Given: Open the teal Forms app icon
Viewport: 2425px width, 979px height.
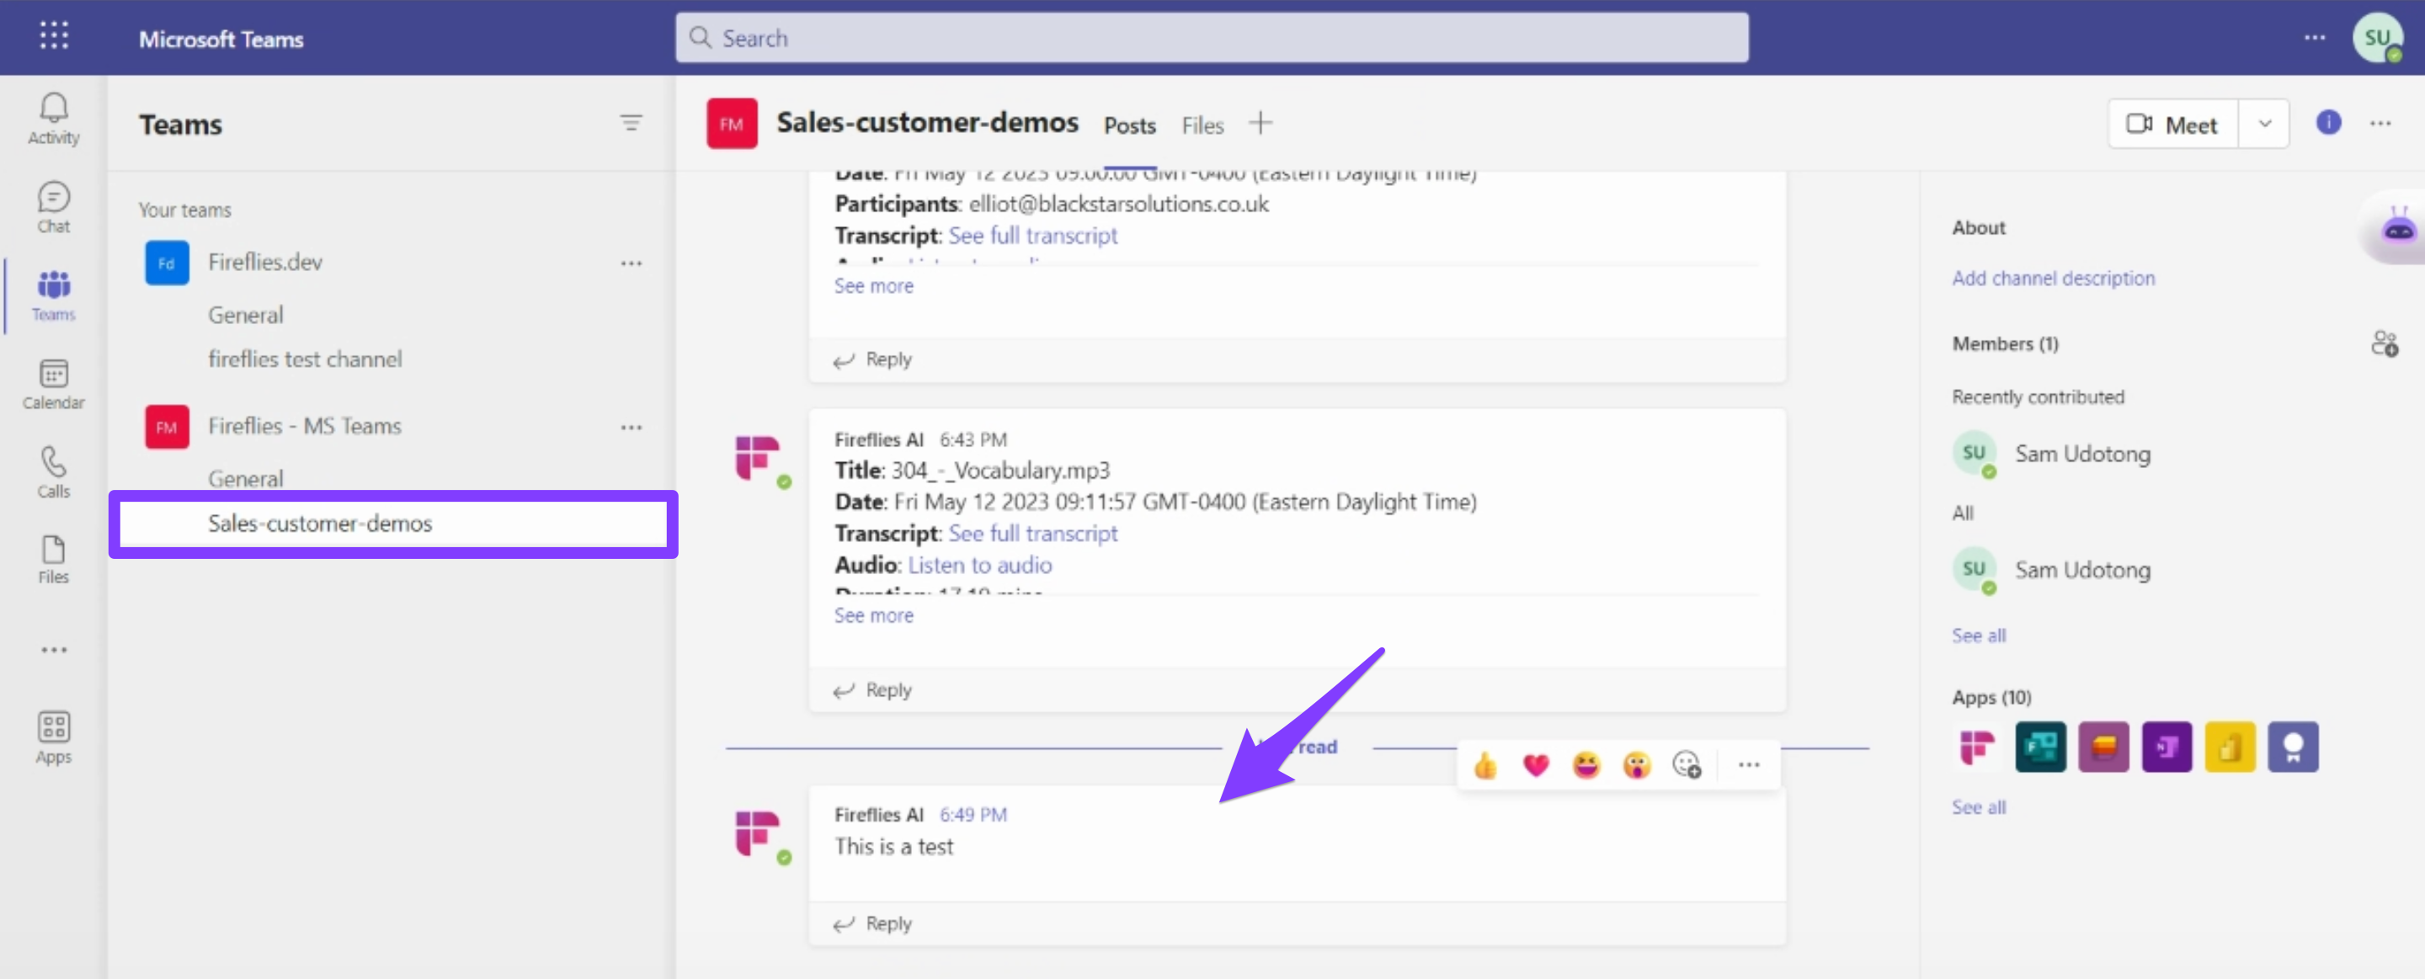Looking at the screenshot, I should tap(2040, 748).
